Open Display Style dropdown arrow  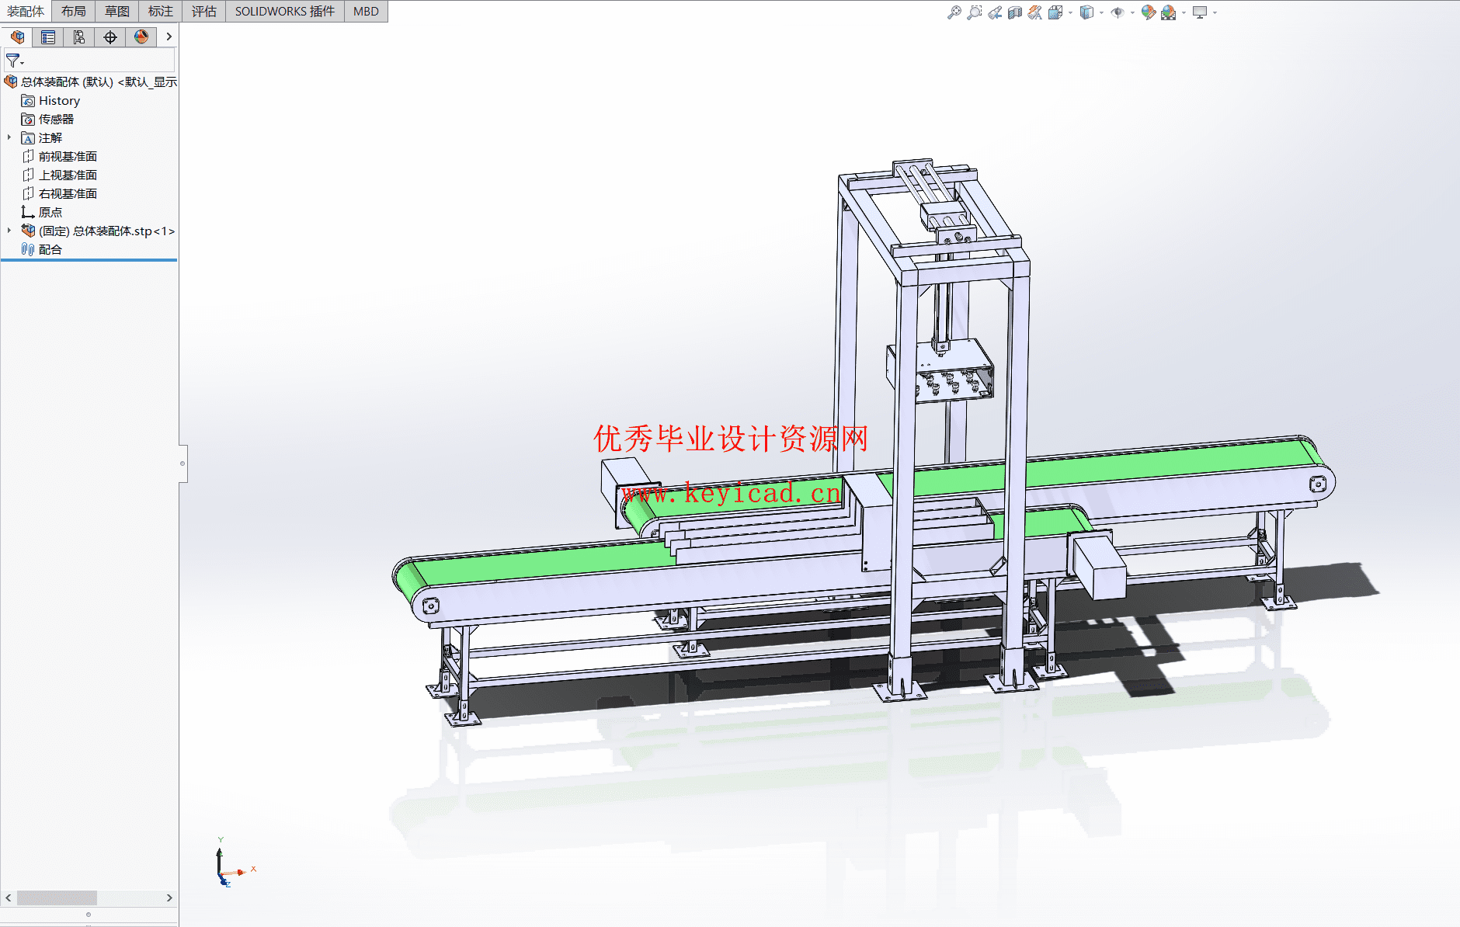[x=1101, y=13]
